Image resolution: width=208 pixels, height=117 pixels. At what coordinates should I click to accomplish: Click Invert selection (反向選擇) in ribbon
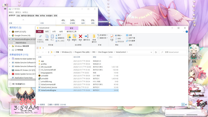[x=130, y=41]
